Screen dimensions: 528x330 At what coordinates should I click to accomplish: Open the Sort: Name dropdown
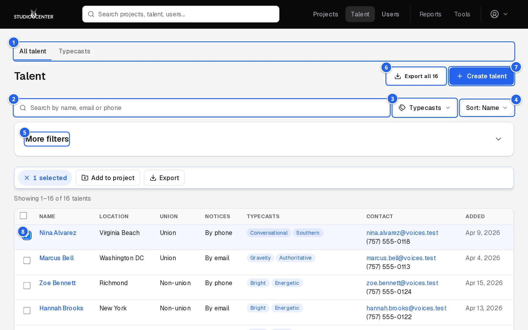point(487,108)
